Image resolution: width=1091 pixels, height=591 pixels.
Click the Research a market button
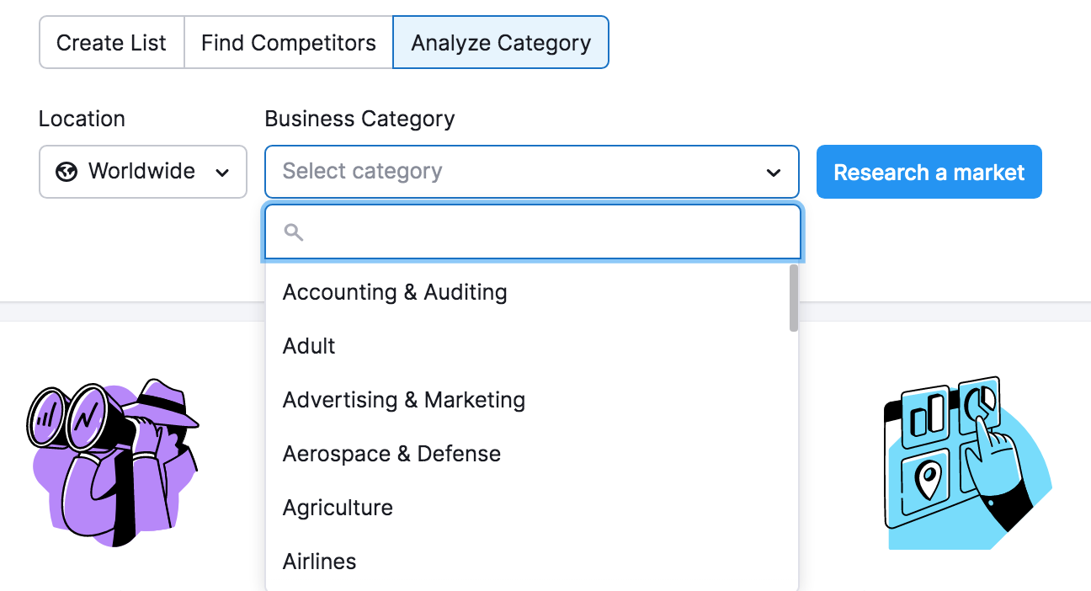point(929,172)
